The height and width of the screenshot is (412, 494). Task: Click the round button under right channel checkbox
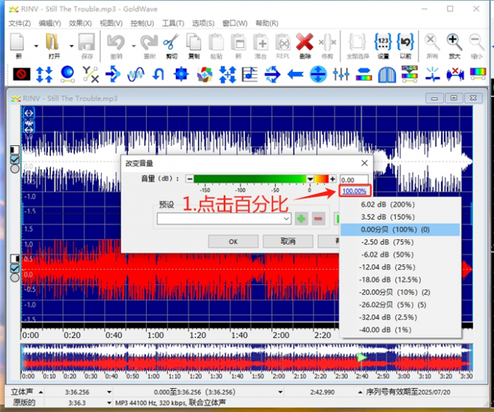tap(15, 278)
